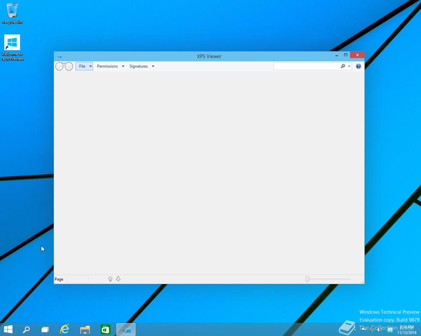Click the forward navigation circle button

click(x=69, y=66)
